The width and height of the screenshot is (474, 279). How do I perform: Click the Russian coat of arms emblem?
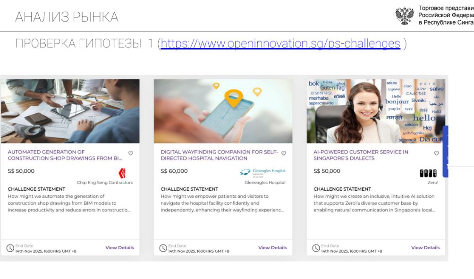pos(405,16)
